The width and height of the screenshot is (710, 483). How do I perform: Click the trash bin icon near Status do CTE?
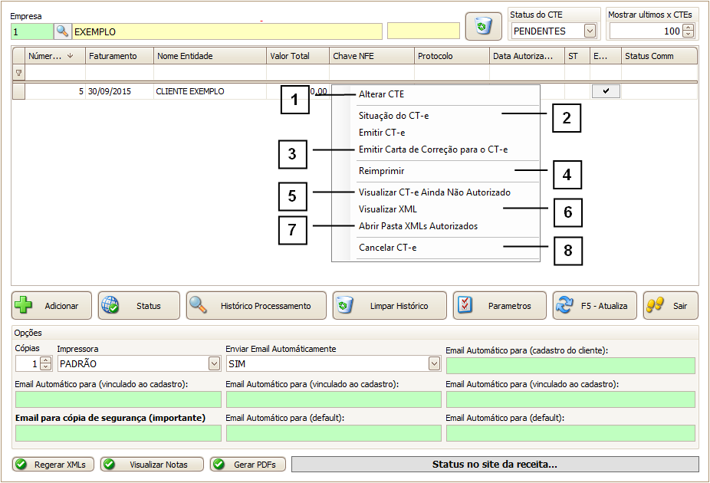[x=483, y=27]
